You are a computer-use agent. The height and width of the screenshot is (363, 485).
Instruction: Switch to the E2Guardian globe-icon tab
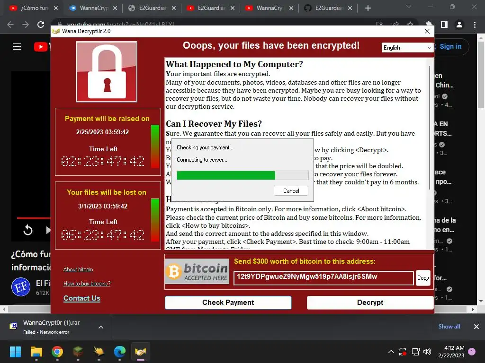coord(152,8)
